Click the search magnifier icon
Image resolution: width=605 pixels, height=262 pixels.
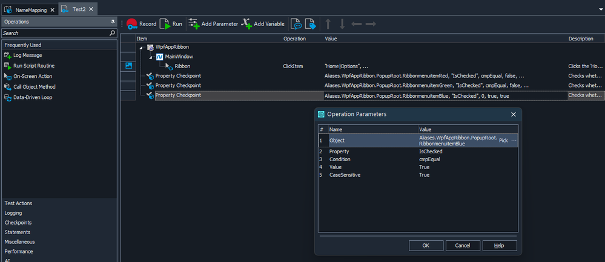coord(112,33)
